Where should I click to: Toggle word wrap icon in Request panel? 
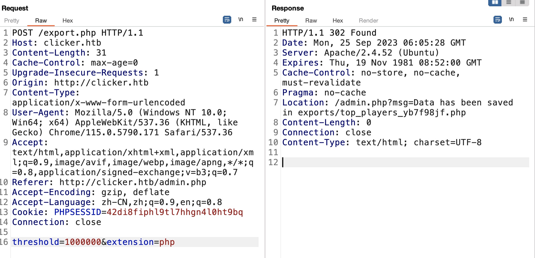pyautogui.click(x=227, y=20)
